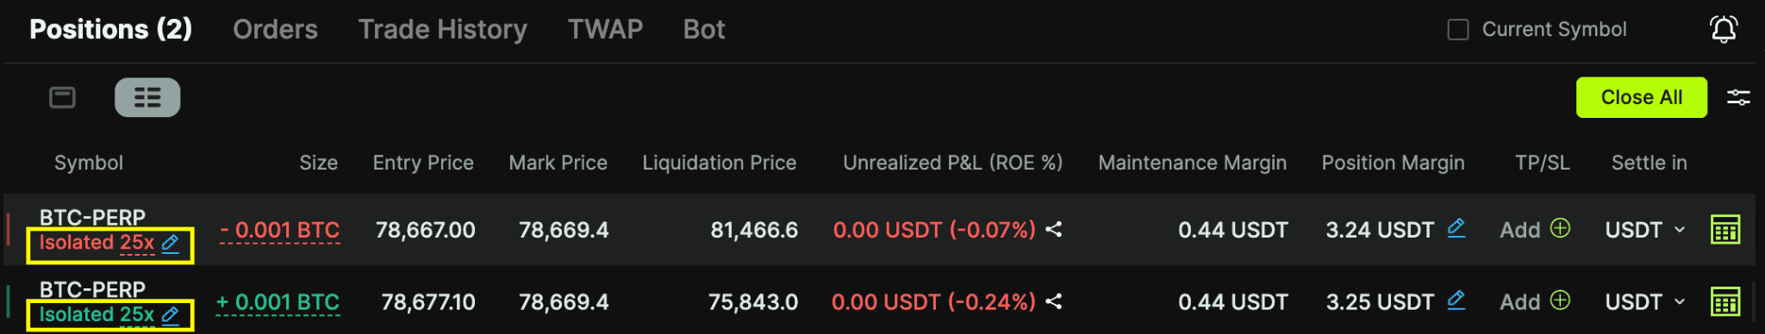Open the TWAP tab
This screenshot has width=1765, height=334.
point(605,29)
